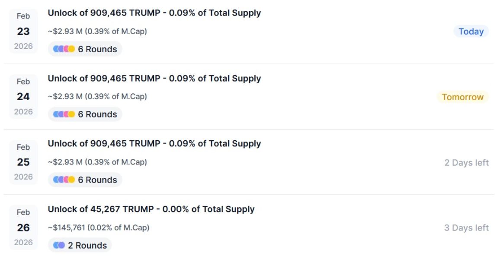Click the purple round dot on Feb 24 unlock

[x=61, y=114]
